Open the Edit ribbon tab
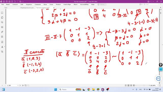163x92 pixels. (22, 5)
